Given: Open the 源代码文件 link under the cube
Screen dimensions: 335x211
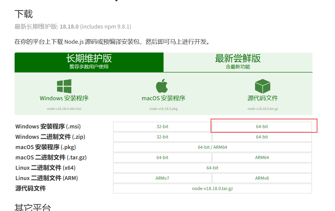Looking at the screenshot, I should [263, 98].
